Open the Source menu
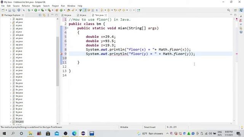The width and height of the screenshot is (244, 137). tap(16, 6)
